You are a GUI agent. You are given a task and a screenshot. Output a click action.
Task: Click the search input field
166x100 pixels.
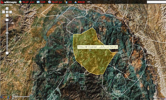(156, 2)
